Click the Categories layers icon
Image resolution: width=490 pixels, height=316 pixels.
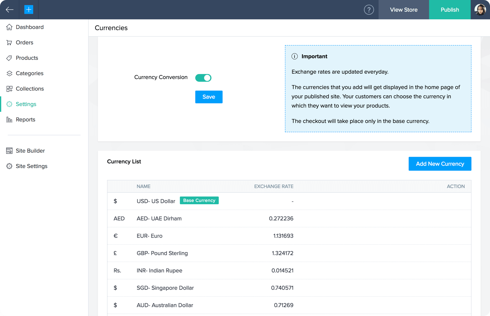9,73
